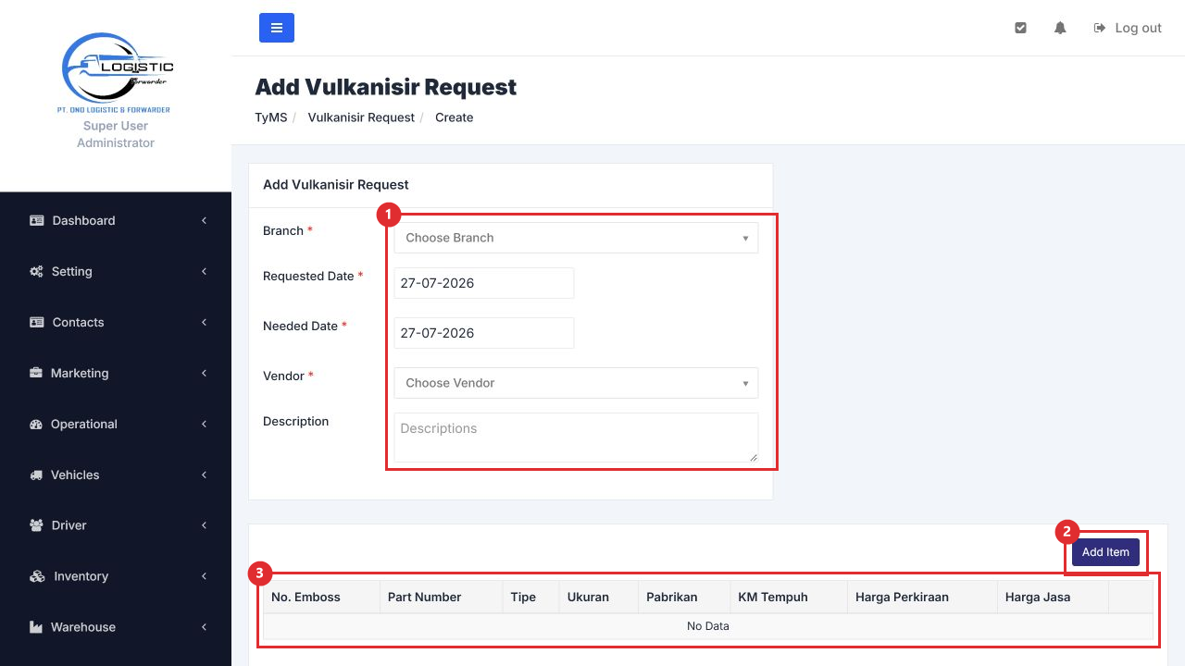Click the Marketing briefcase icon
The image size is (1185, 666).
[x=36, y=373]
